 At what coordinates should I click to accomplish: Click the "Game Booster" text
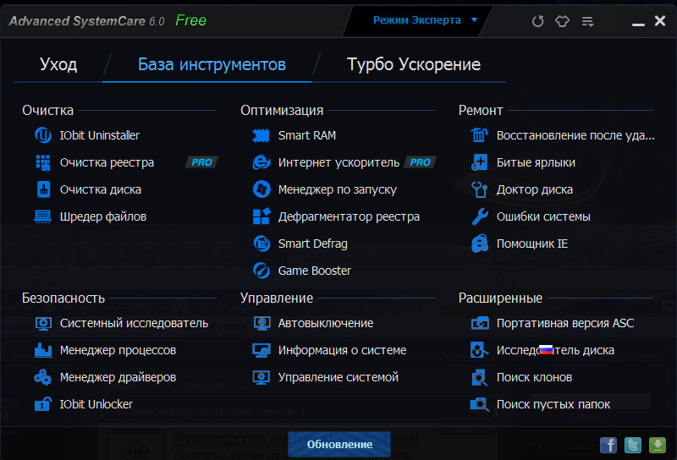[x=314, y=271]
